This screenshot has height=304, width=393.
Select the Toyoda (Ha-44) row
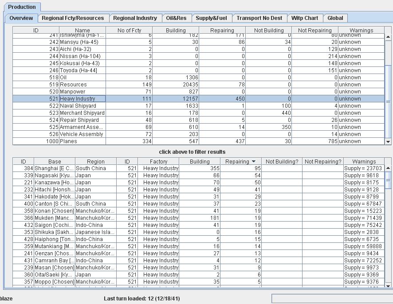pos(198,70)
